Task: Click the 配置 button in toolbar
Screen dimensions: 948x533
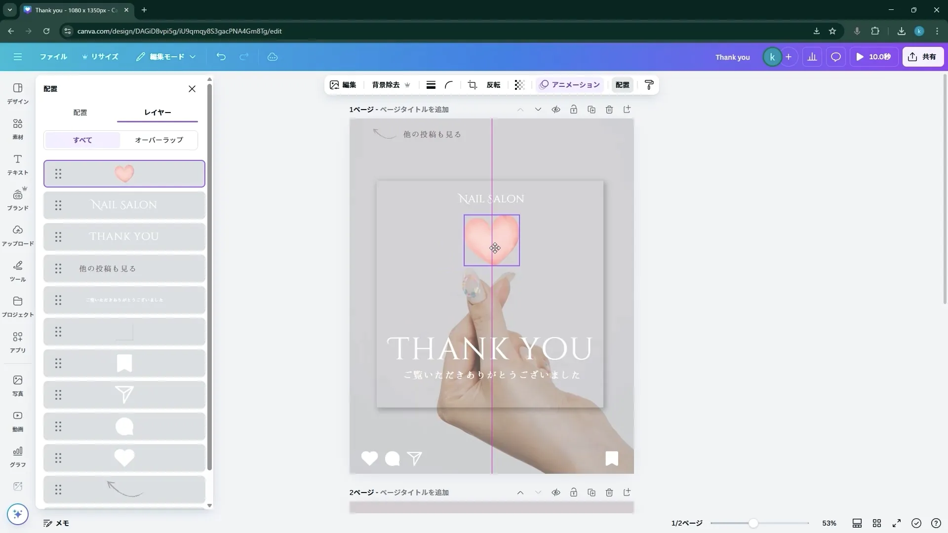Action: pyautogui.click(x=622, y=85)
